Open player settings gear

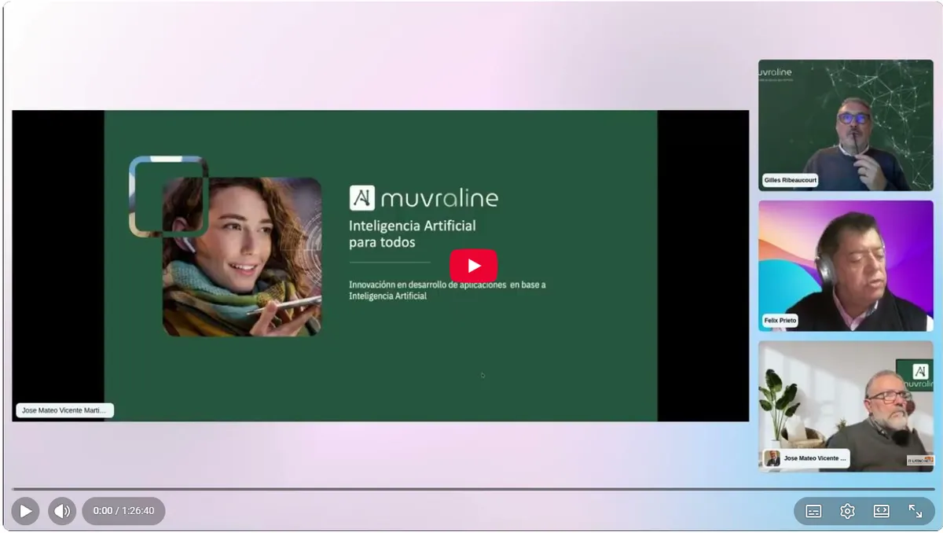pos(847,511)
